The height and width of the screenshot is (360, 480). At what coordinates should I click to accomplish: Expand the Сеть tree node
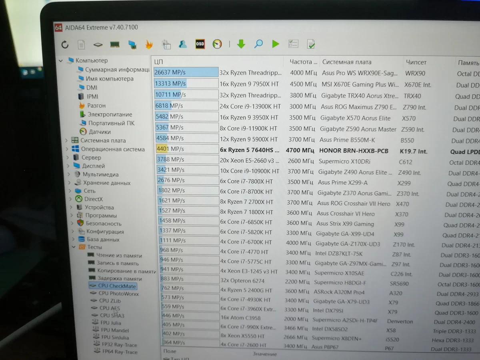click(70, 191)
